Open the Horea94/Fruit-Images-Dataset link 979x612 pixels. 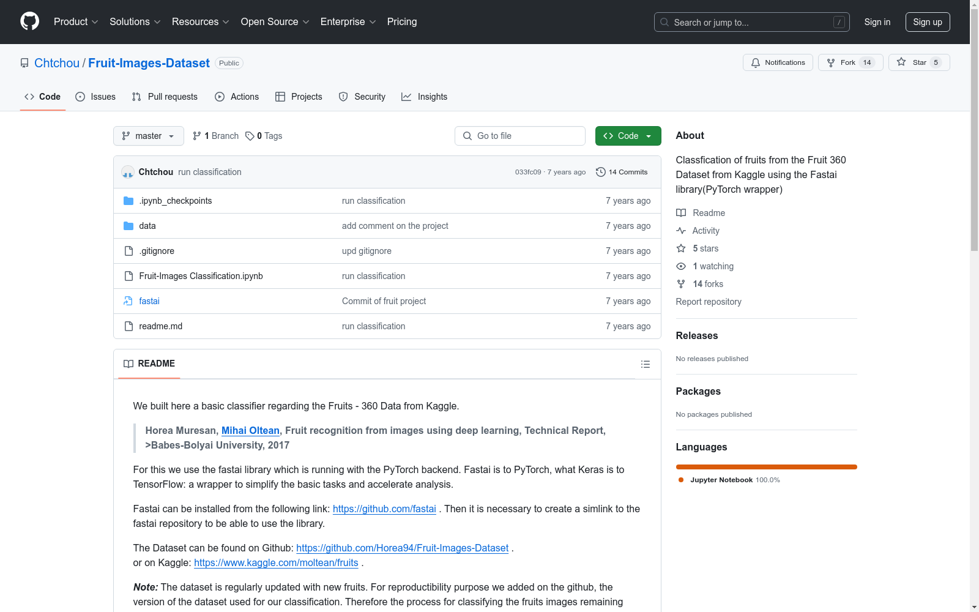pos(403,548)
